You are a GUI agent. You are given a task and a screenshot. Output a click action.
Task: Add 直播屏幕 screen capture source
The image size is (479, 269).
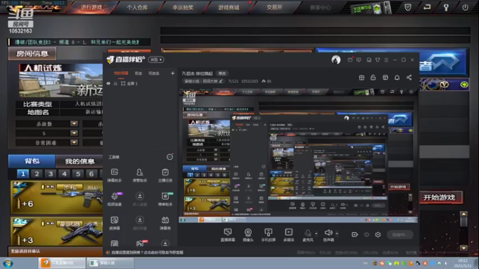tap(228, 235)
